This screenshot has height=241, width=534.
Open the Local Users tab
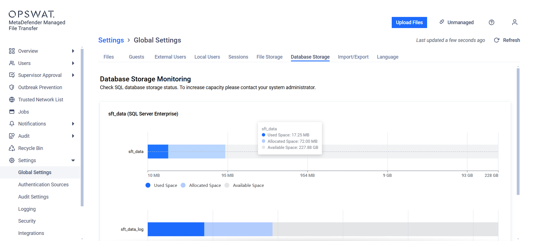207,57
